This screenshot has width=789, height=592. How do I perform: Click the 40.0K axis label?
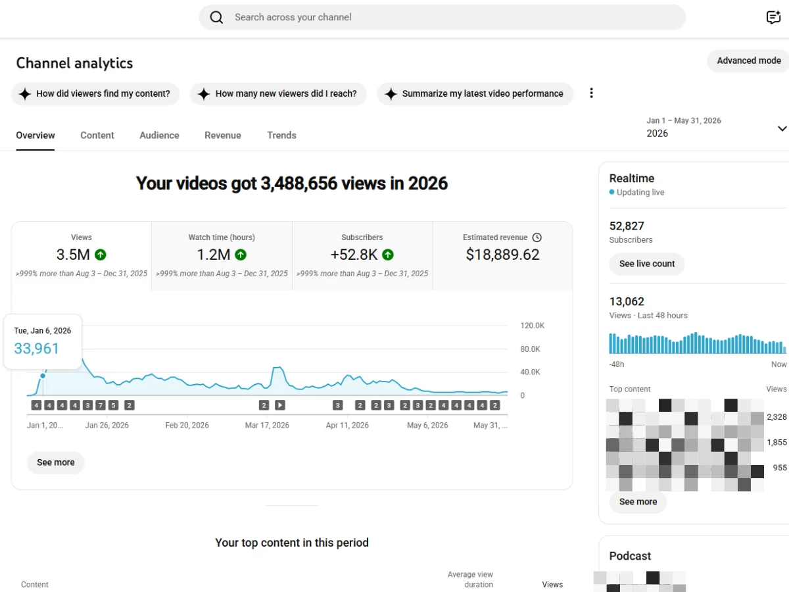tap(531, 372)
